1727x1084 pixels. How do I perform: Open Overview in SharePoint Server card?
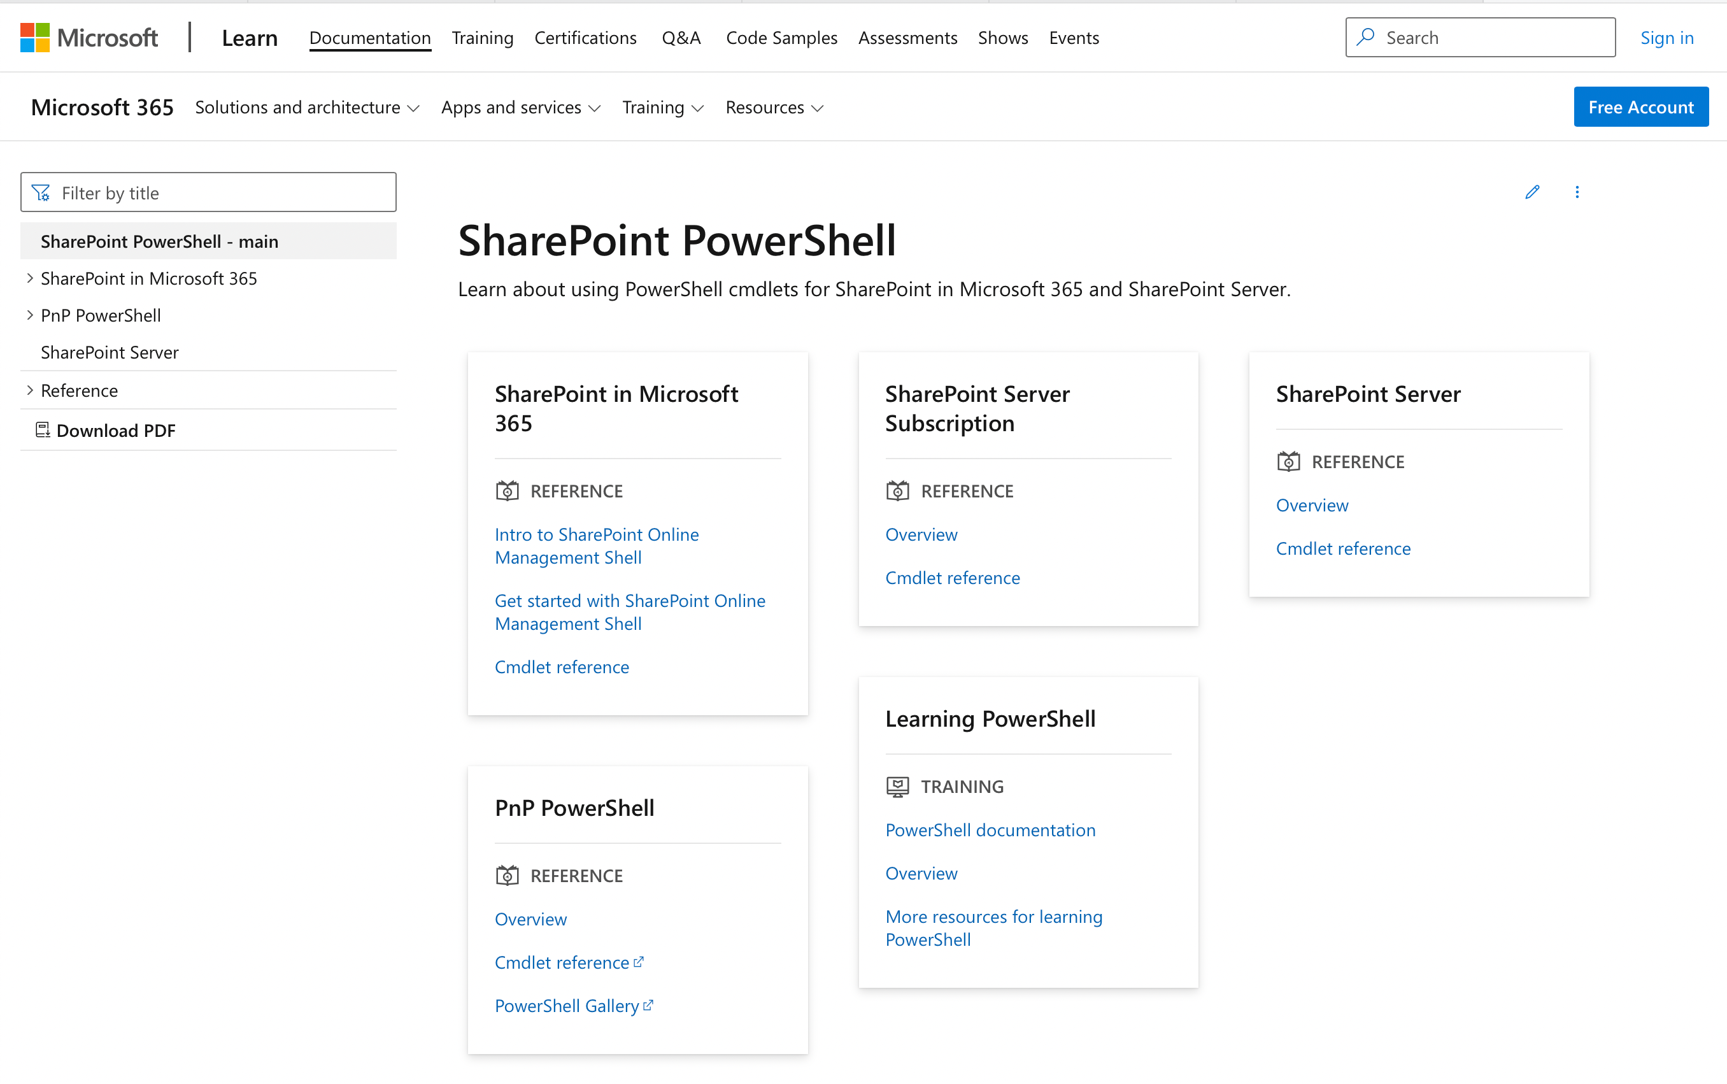[1311, 504]
